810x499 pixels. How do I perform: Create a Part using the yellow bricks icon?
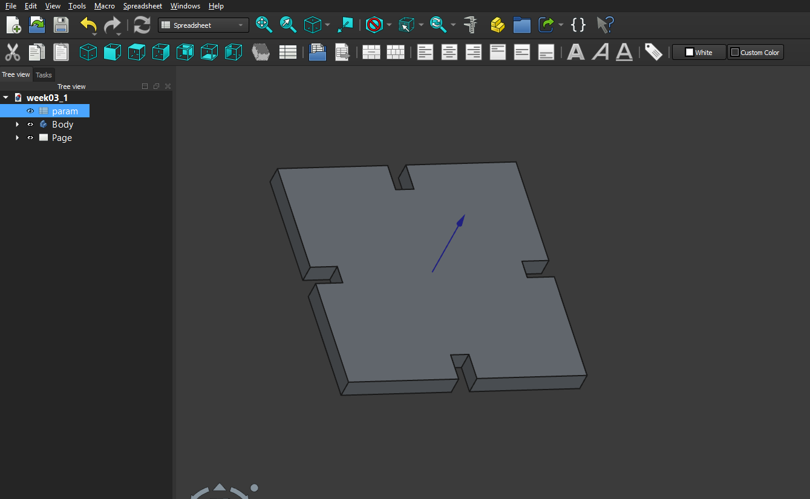pos(497,25)
